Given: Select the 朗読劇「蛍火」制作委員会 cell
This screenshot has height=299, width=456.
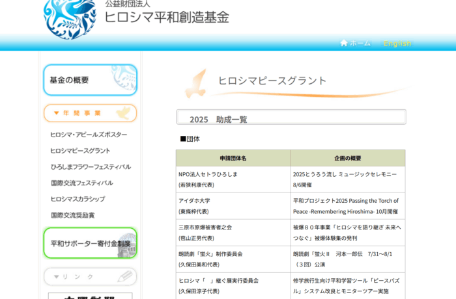Looking at the screenshot, I should pyautogui.click(x=233, y=259).
